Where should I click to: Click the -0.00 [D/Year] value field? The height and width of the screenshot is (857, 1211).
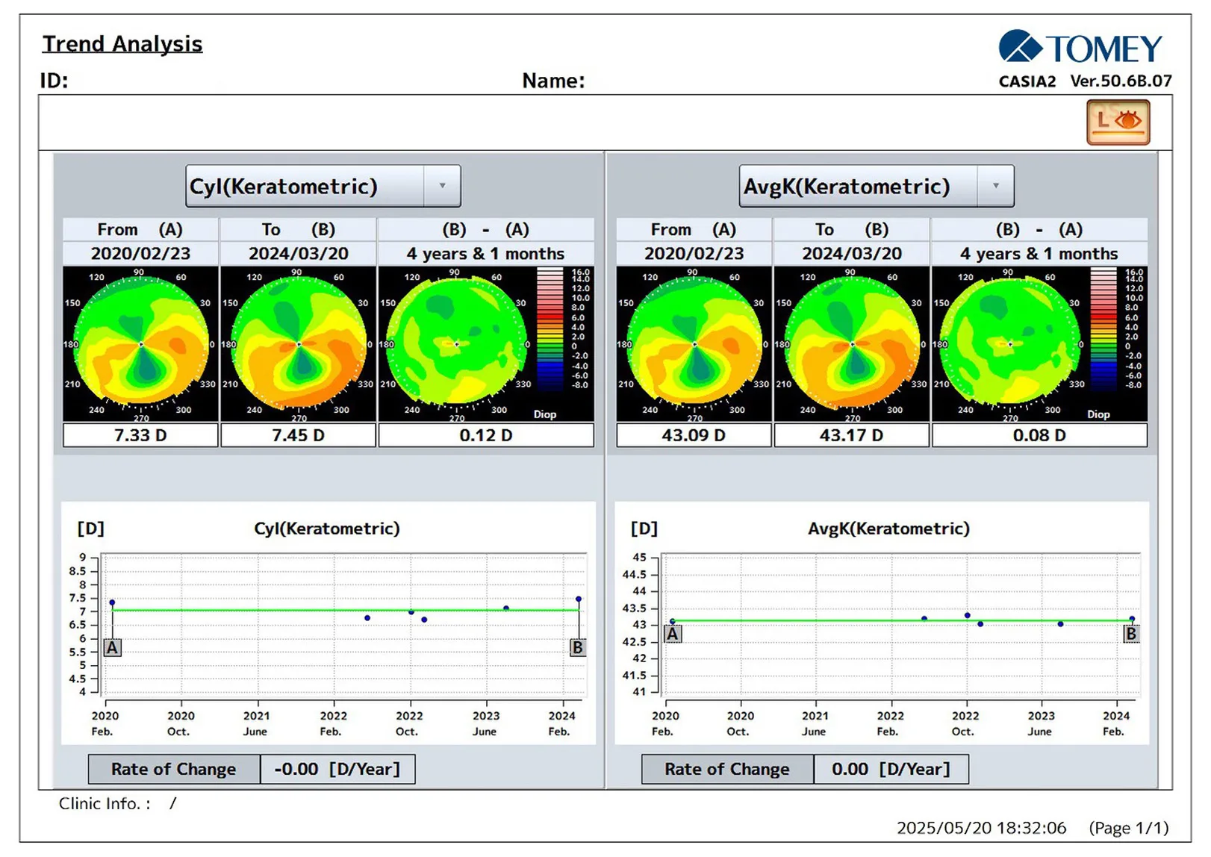pyautogui.click(x=337, y=769)
